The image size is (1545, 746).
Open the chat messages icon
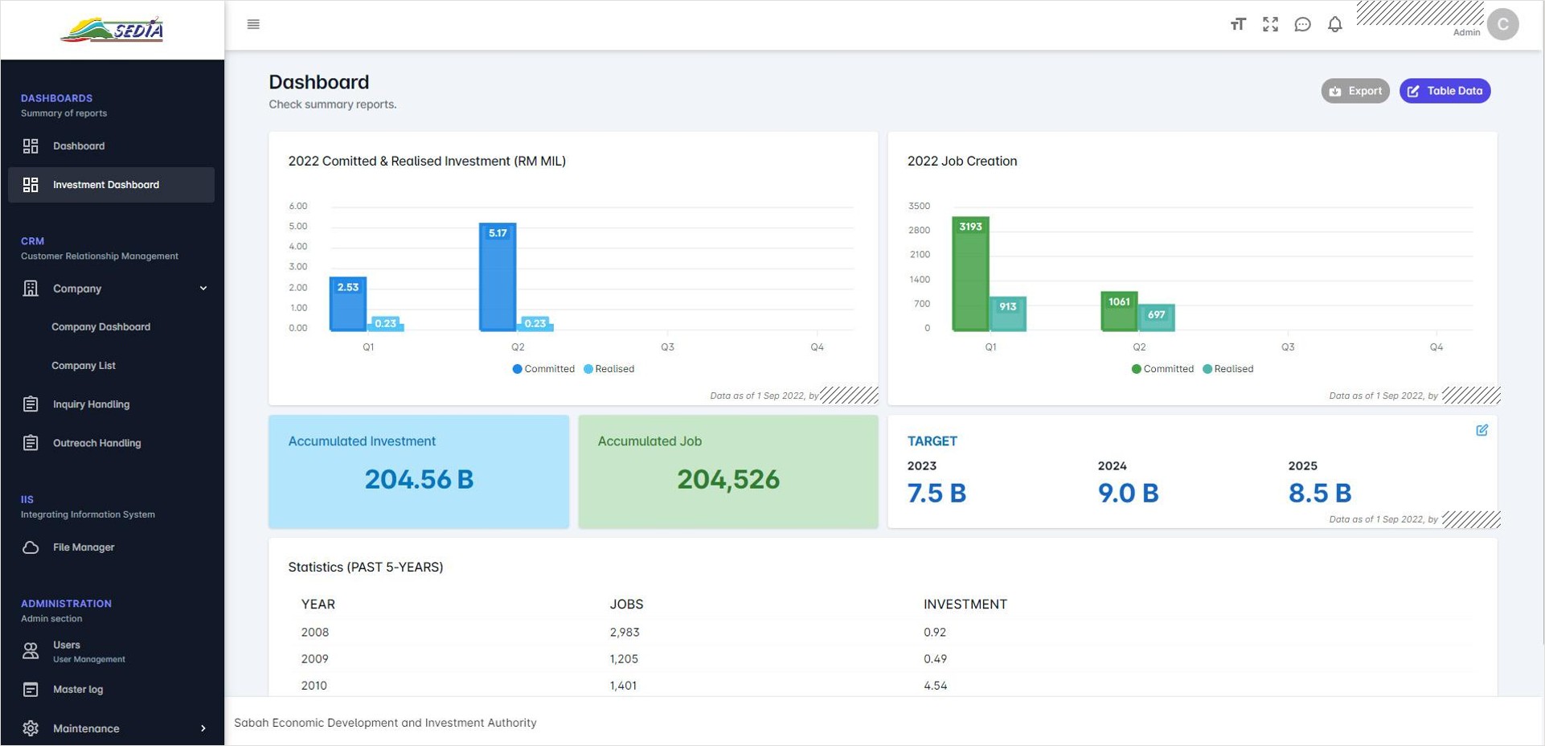1302,24
